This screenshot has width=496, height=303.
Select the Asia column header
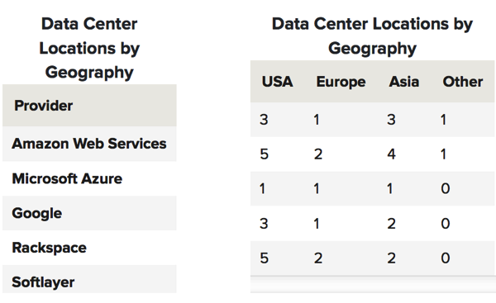click(404, 82)
